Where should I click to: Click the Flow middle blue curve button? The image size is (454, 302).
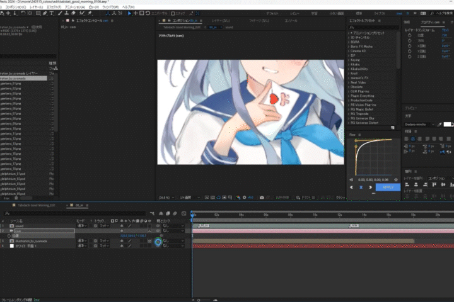coord(361,187)
